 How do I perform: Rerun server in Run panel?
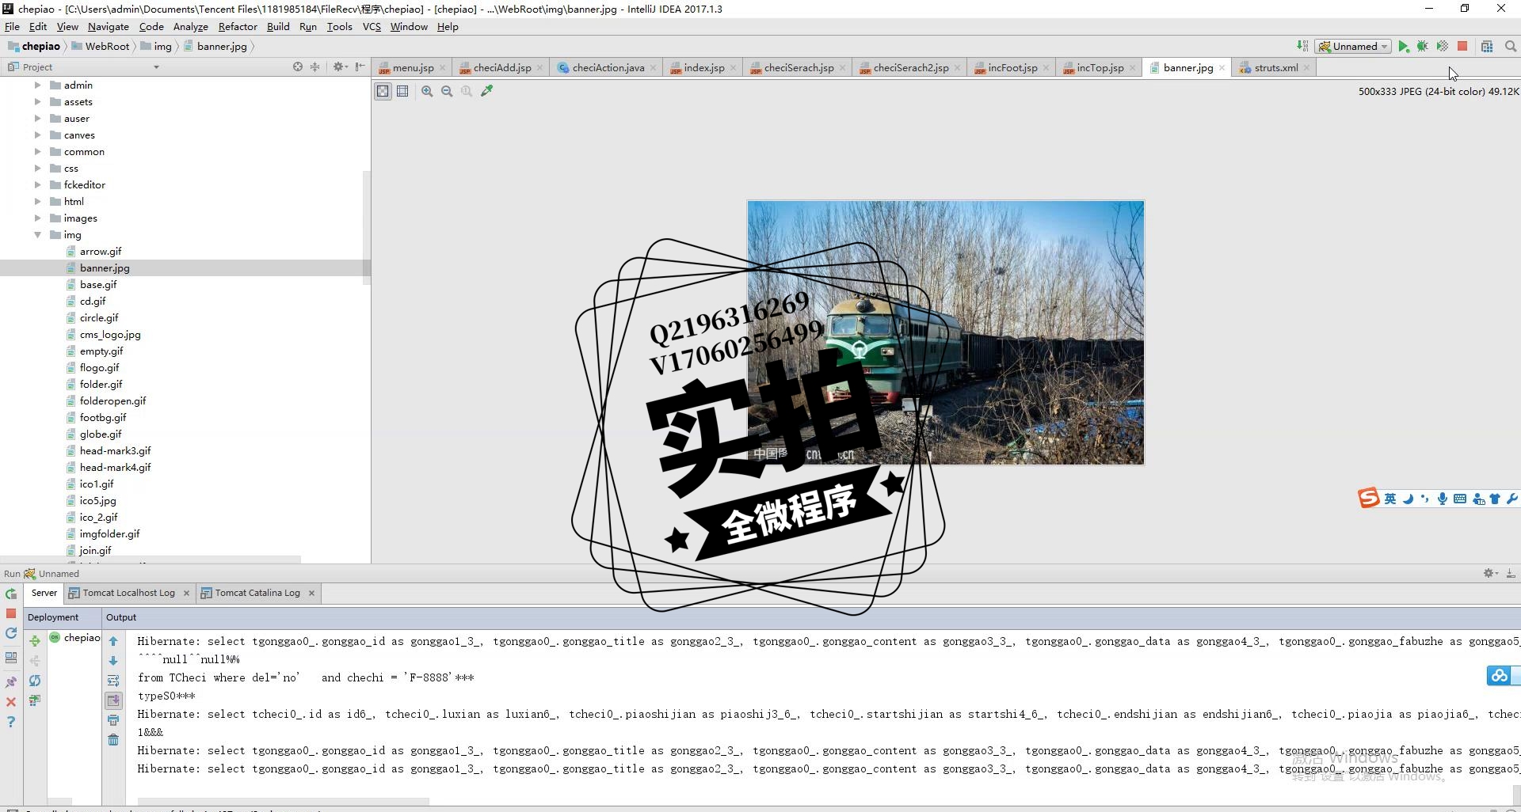(11, 594)
